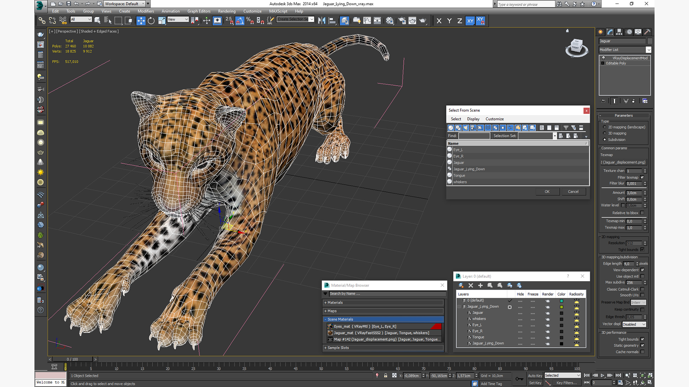The width and height of the screenshot is (689, 387).
Task: Select the 2D mapping (landscape) radio button
Action: 605,127
